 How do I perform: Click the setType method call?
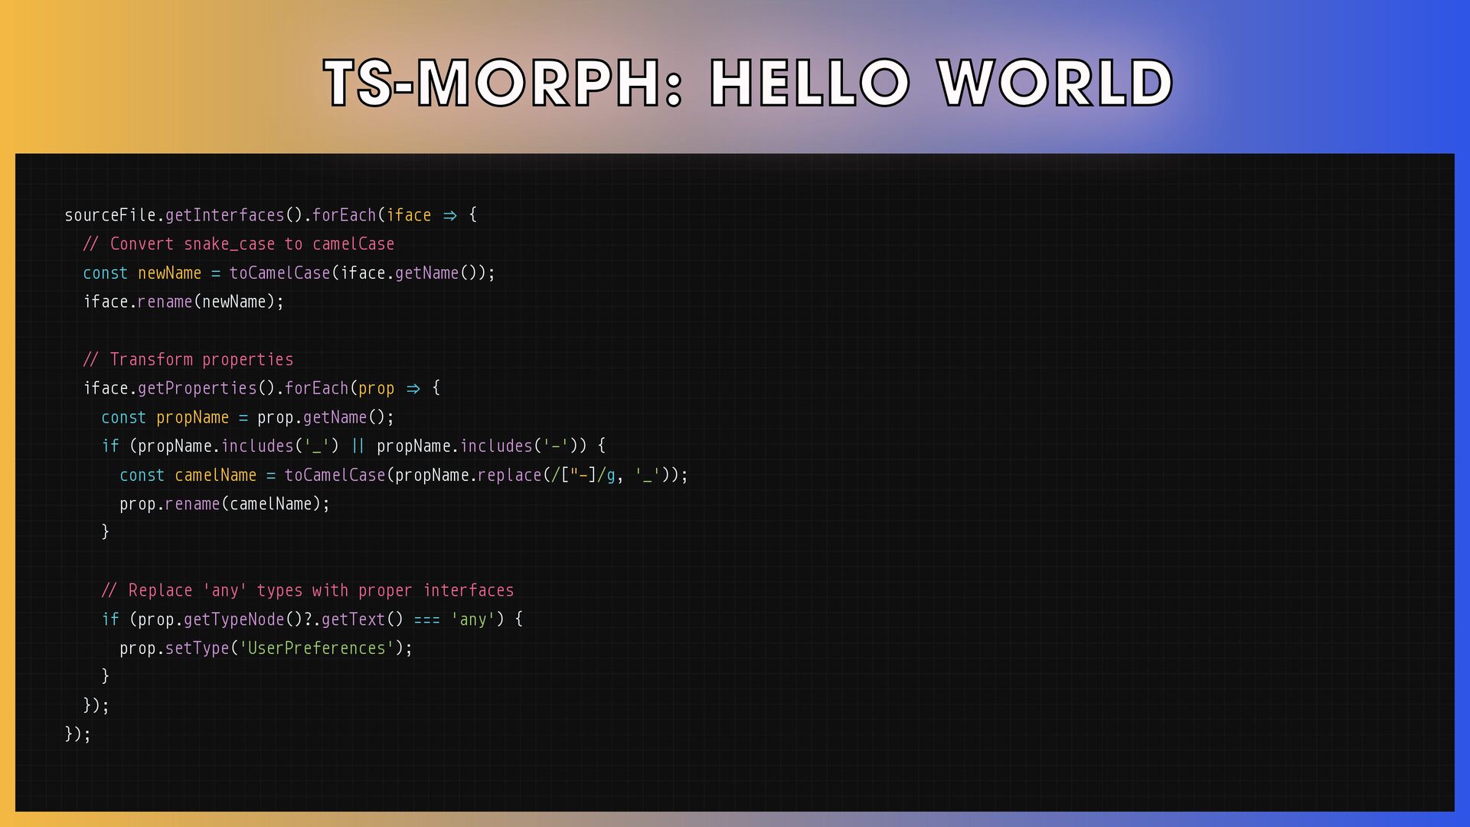click(197, 649)
